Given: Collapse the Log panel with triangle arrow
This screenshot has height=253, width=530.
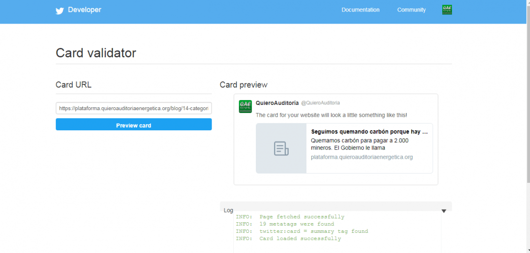Looking at the screenshot, I should pos(444,211).
